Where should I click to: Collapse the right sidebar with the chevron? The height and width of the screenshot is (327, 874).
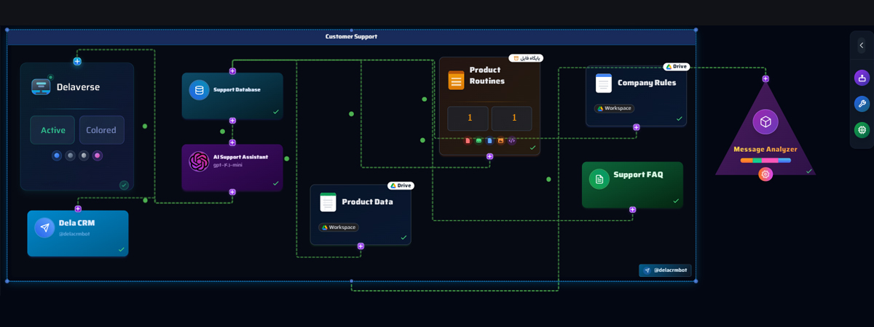click(x=862, y=46)
